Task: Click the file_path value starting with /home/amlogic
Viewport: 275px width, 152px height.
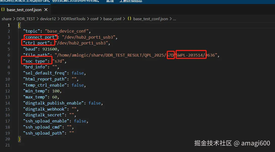Action: coord(136,55)
